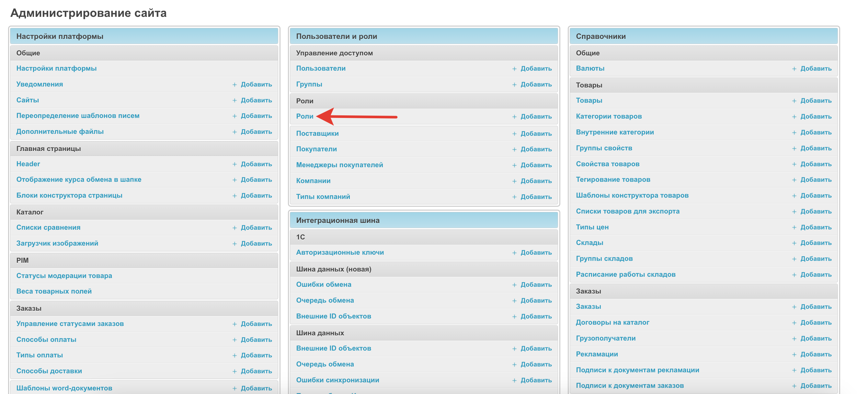
Task: Open Ошибки обмена under Шина данных (новая)
Action: point(323,284)
